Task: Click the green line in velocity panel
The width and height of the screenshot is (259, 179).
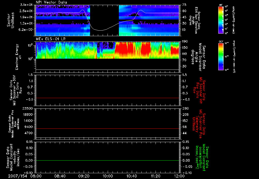Action: pyautogui.click(x=107, y=160)
